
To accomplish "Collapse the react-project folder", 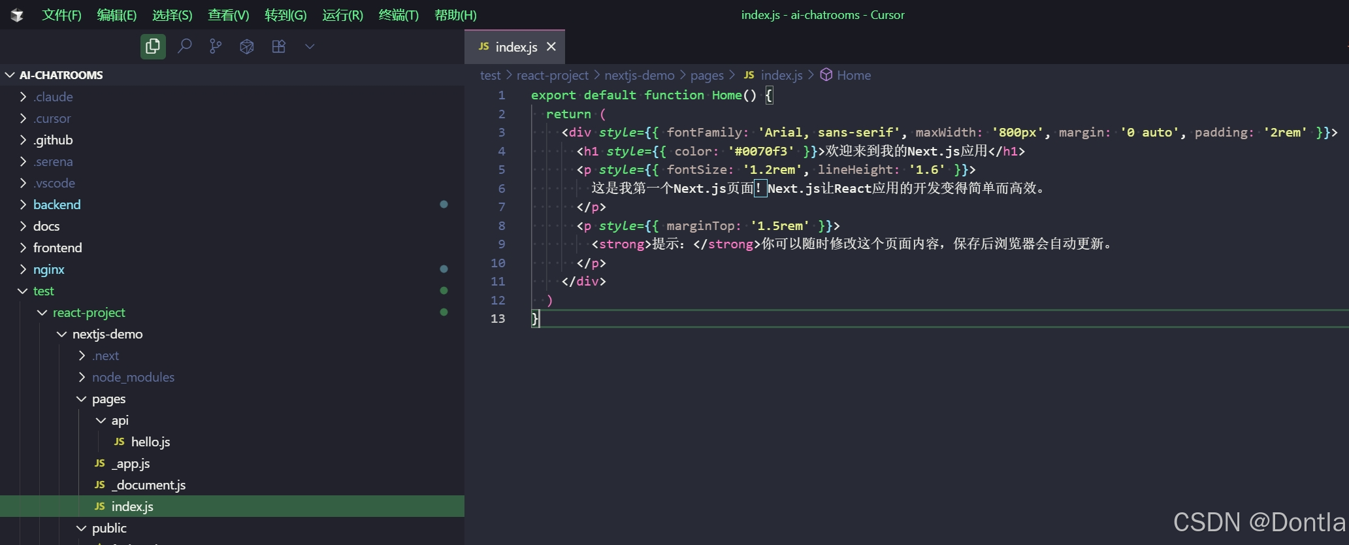I will coord(232,312).
